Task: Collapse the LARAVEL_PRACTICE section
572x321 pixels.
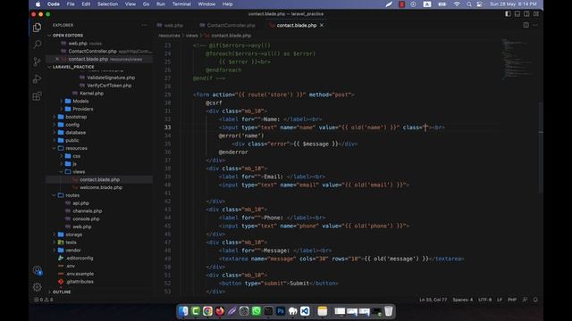Action: (73, 67)
